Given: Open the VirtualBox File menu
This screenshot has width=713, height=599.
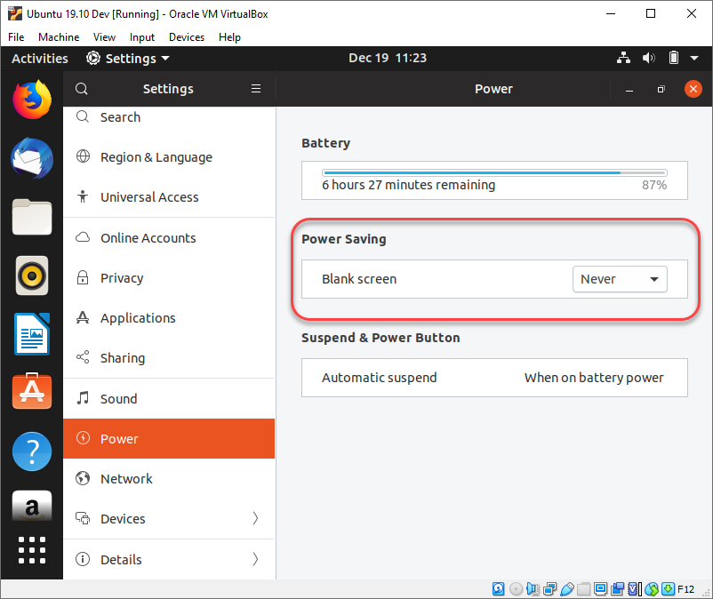Looking at the screenshot, I should tap(16, 37).
